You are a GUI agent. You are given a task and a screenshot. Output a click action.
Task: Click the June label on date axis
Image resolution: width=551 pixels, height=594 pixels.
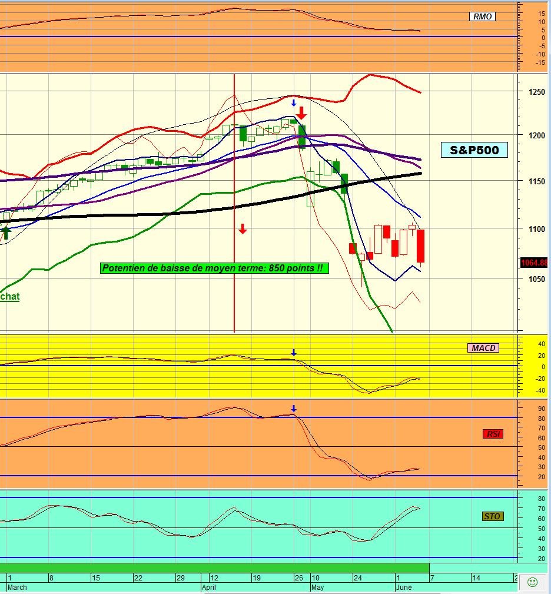(404, 588)
